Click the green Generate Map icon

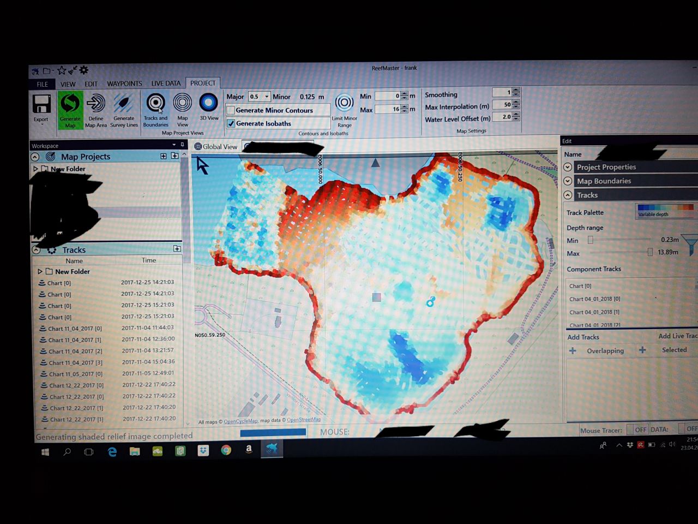pos(70,104)
